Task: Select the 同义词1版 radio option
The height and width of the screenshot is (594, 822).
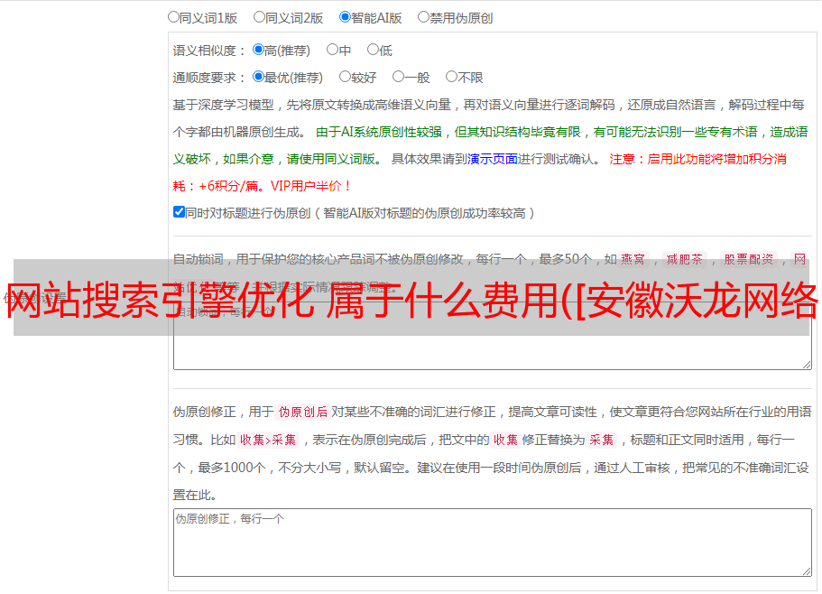Action: (173, 16)
